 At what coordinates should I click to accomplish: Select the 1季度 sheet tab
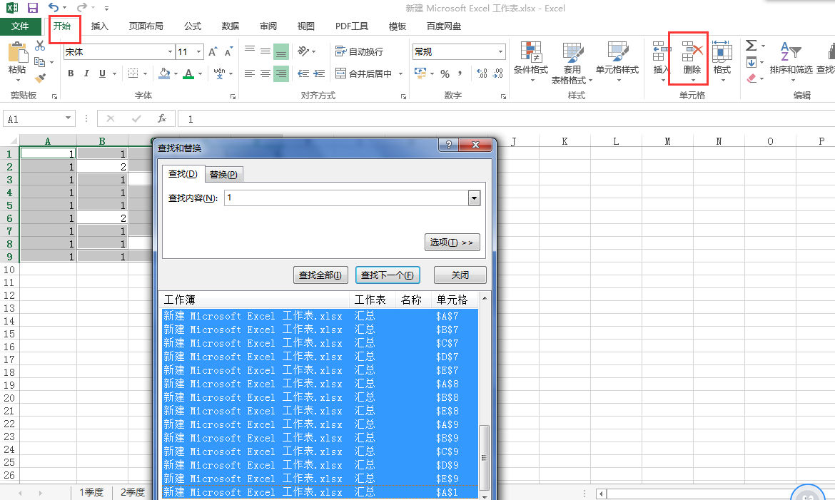point(91,493)
